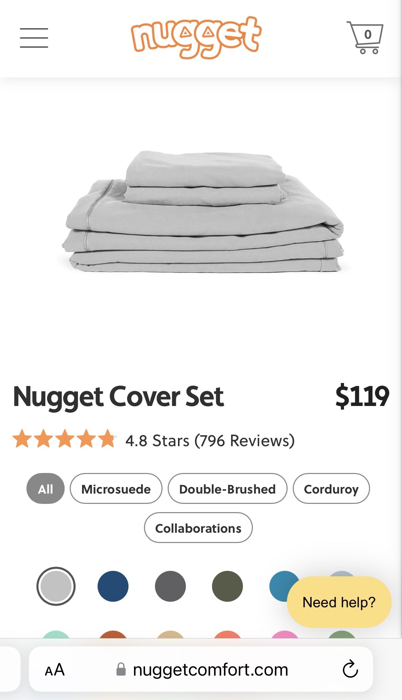Reload the page with refresh icon
402x700 pixels.
click(350, 669)
